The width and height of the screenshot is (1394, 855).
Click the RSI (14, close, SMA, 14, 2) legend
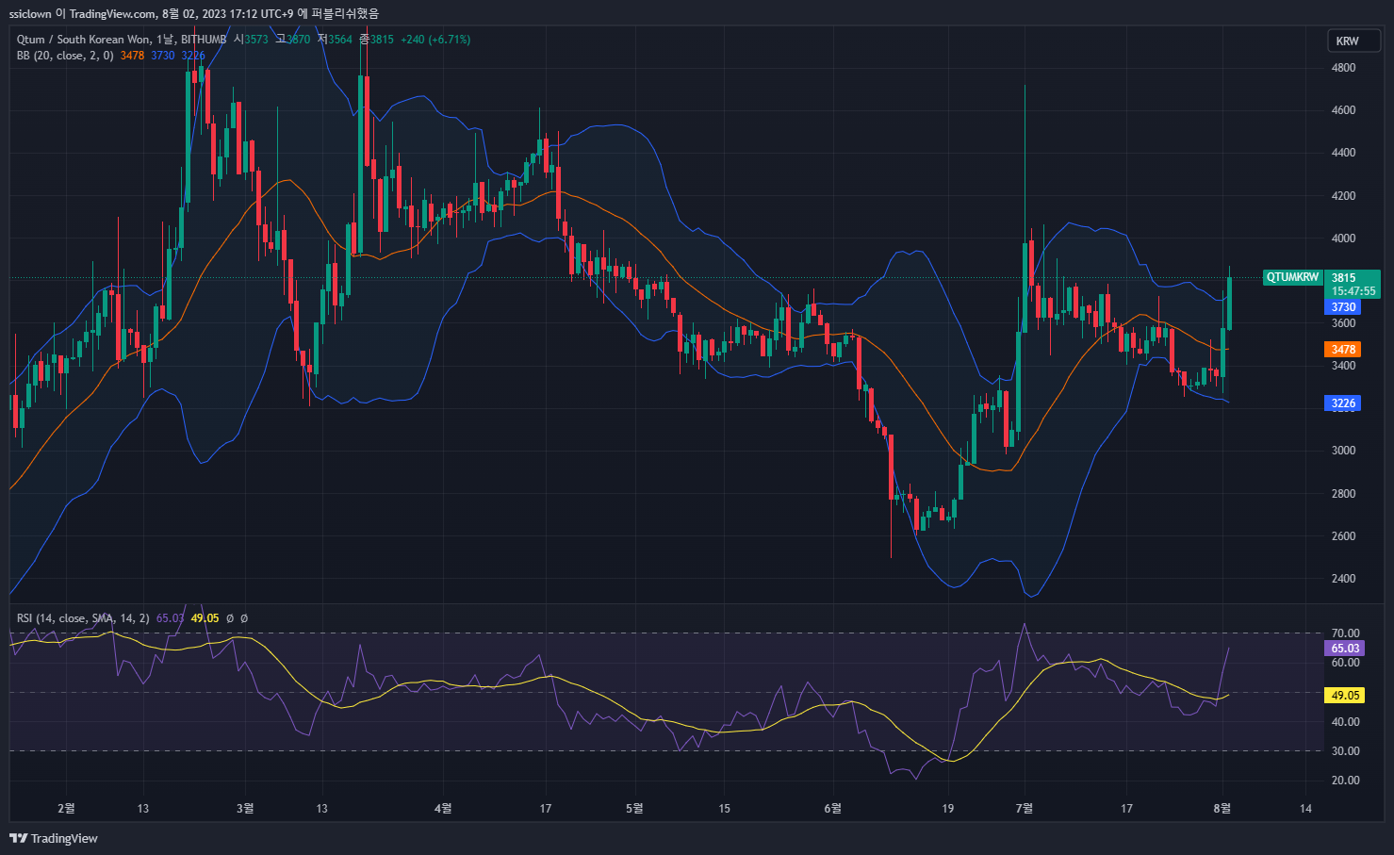(83, 618)
